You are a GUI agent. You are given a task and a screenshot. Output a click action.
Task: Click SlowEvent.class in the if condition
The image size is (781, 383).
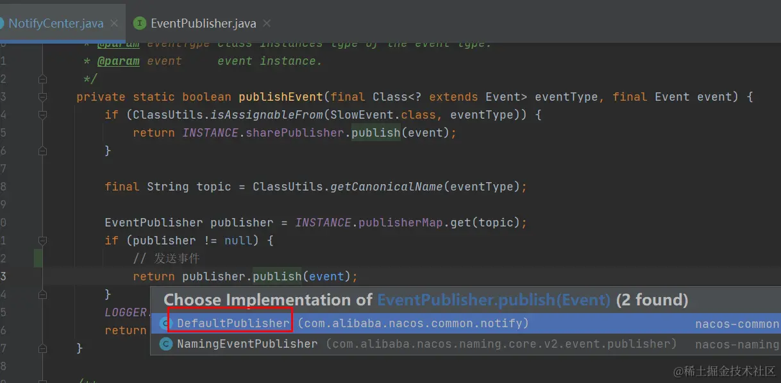(383, 115)
